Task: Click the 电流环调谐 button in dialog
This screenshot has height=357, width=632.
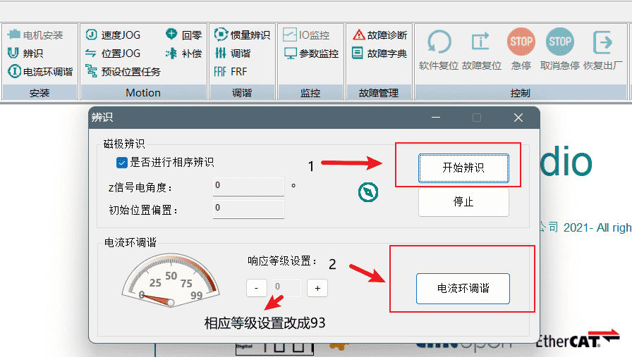Action: pos(463,289)
